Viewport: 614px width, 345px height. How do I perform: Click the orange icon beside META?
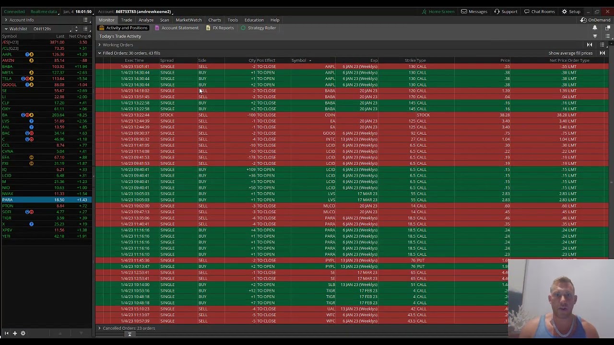[x=31, y=73]
